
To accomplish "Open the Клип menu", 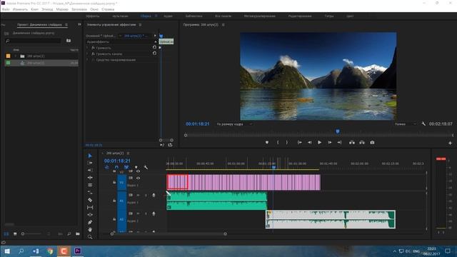I will [x=35, y=9].
